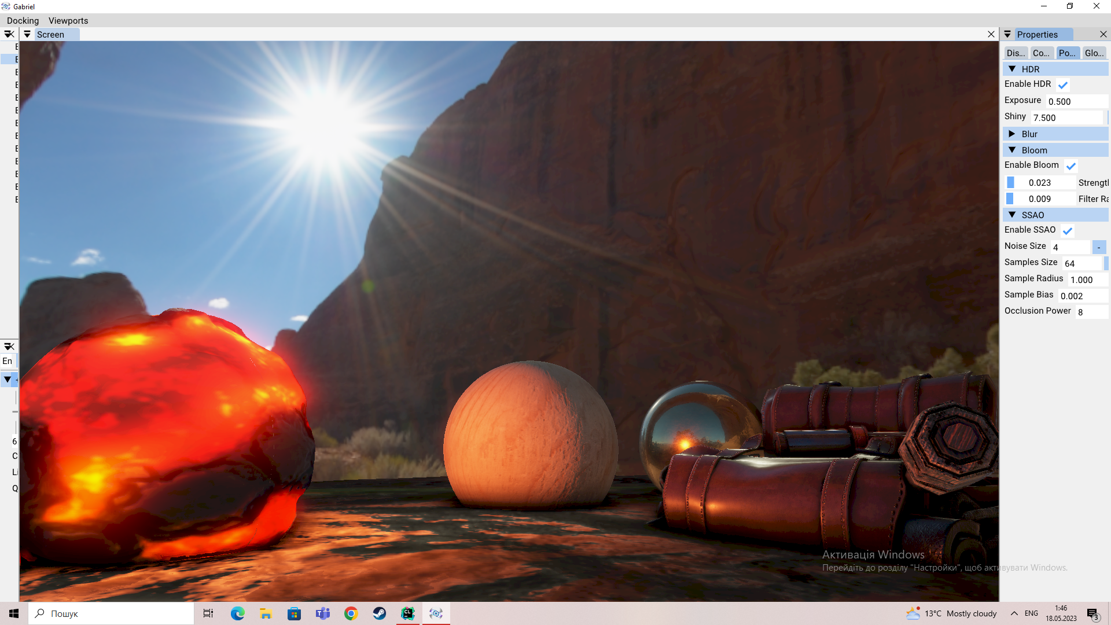Disable the Enable HDR checkbox
The image size is (1111, 625).
tap(1062, 84)
